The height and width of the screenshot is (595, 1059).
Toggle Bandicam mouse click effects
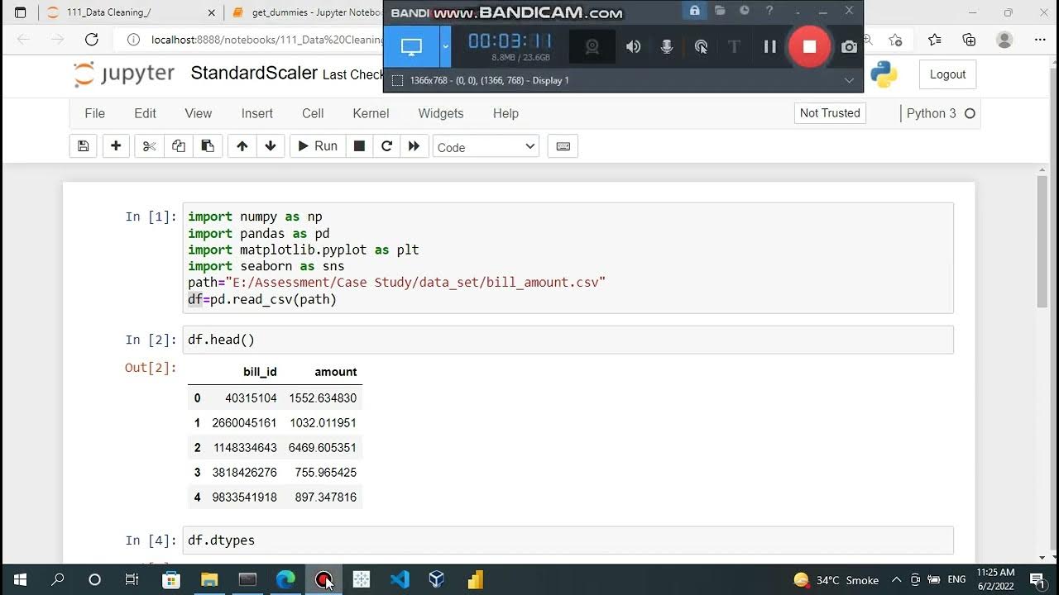(x=701, y=46)
